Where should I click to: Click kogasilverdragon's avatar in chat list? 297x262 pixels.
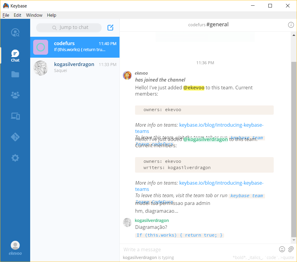[41, 68]
